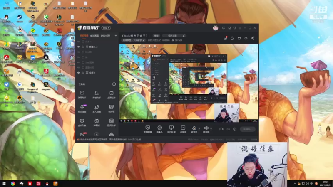Toggle visibility of the sixth source row
This screenshot has height=187, width=333.
pyautogui.click(x=79, y=68)
